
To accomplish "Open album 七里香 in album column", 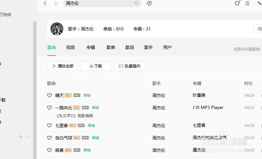I will tap(199, 126).
